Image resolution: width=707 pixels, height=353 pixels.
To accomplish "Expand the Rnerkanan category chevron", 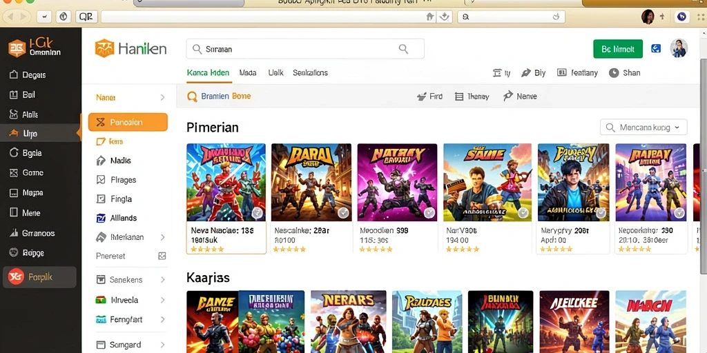I will click(162, 237).
